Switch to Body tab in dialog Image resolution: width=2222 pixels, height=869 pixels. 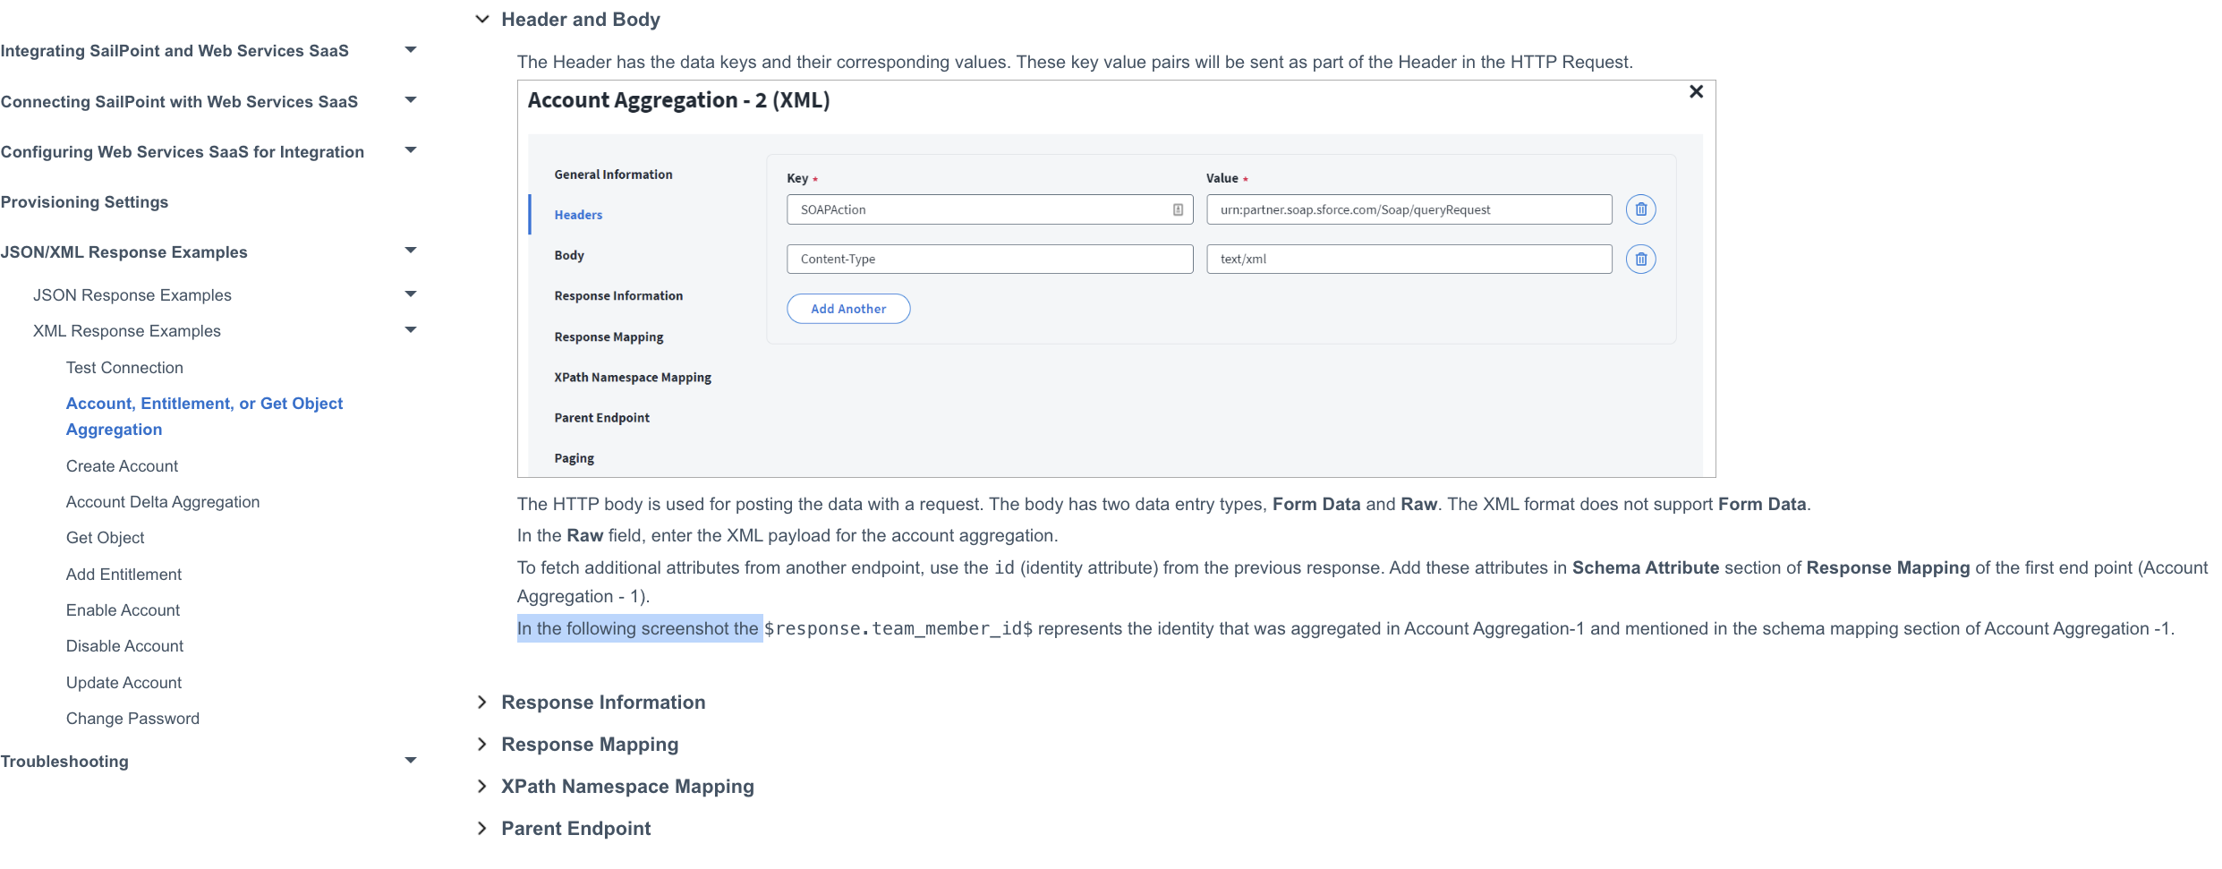point(569,255)
